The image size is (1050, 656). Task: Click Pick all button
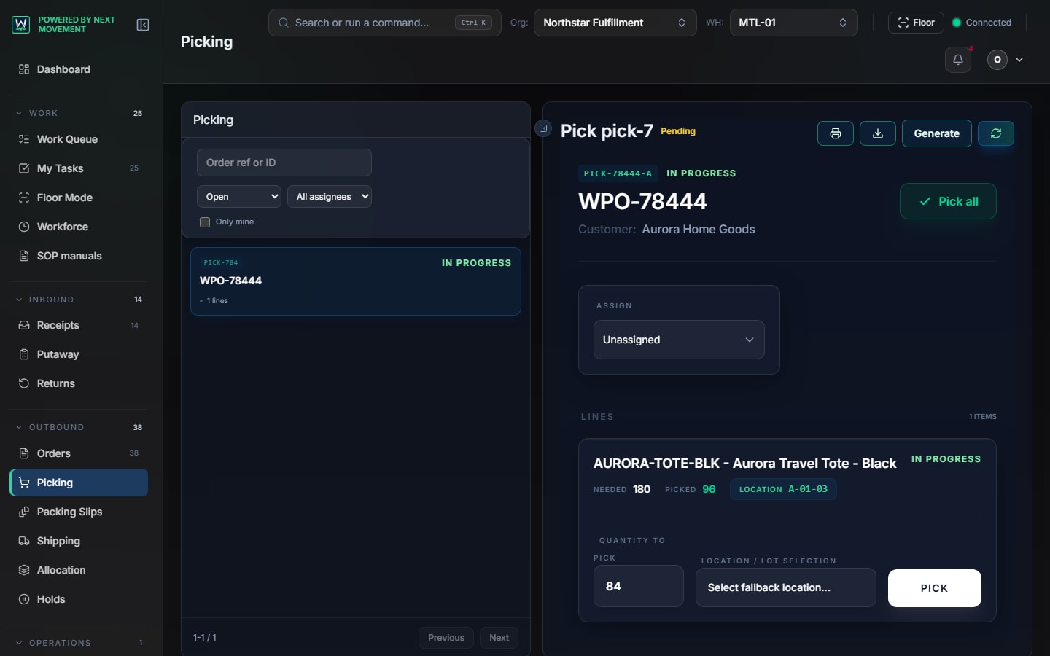tap(948, 201)
